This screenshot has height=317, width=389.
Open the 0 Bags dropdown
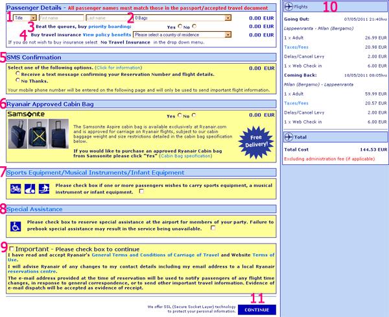tap(182, 18)
